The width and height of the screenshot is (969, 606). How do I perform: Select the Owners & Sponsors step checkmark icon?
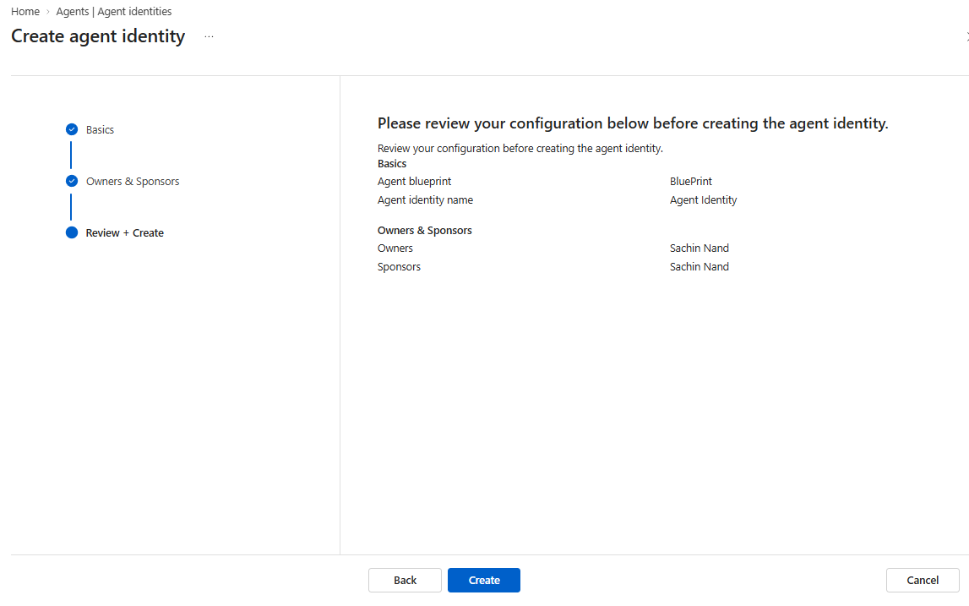click(72, 181)
